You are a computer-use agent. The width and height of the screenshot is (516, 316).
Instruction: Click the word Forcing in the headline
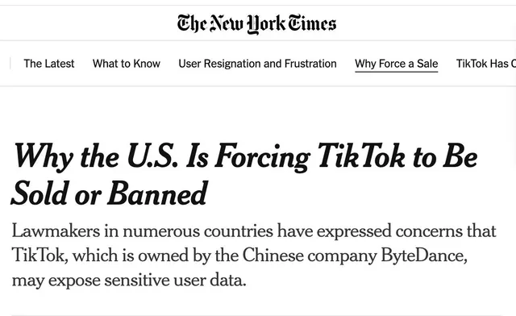[x=262, y=157]
